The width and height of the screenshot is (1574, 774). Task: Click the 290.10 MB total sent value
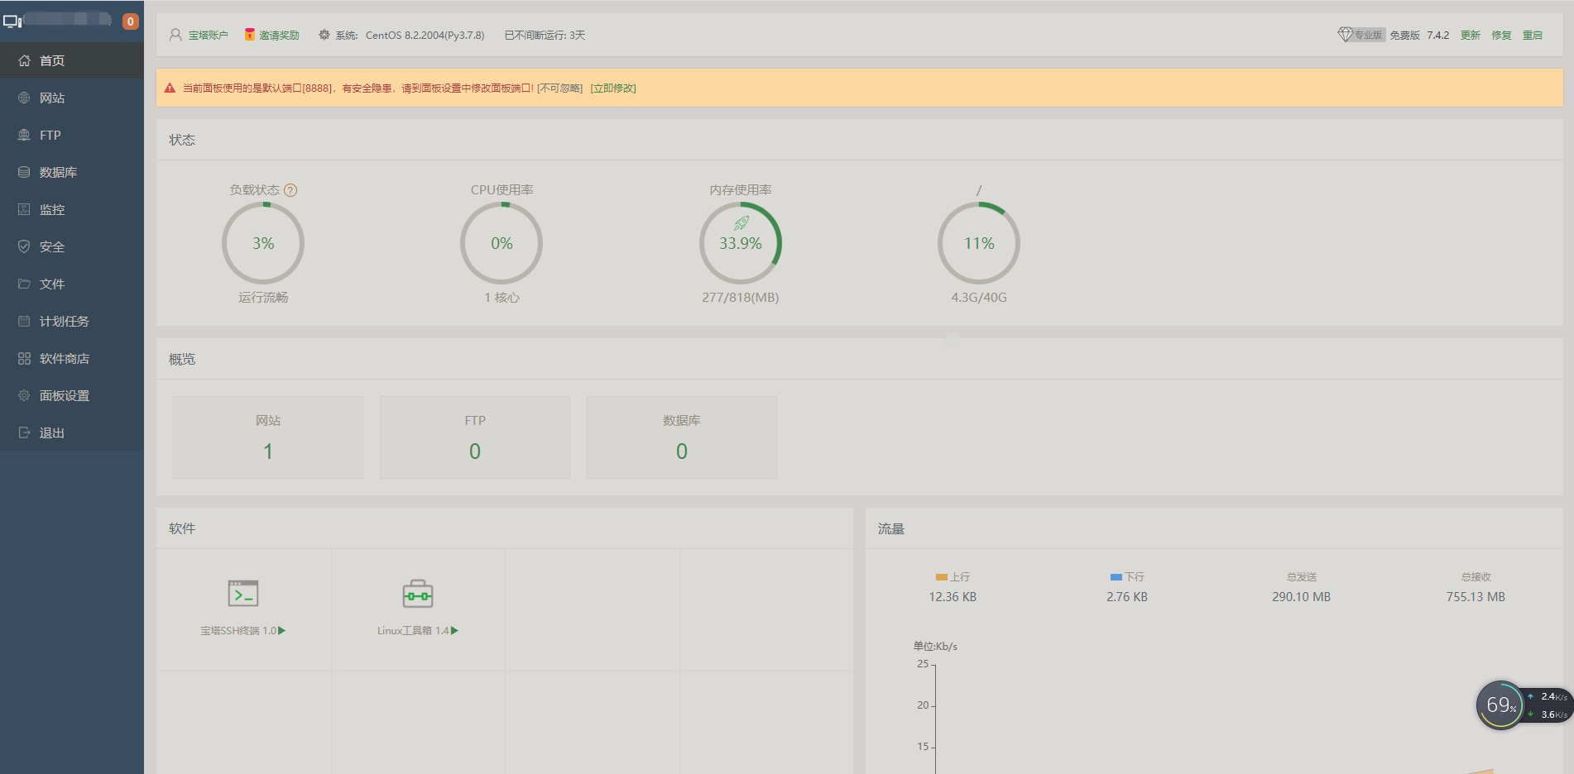tap(1302, 597)
